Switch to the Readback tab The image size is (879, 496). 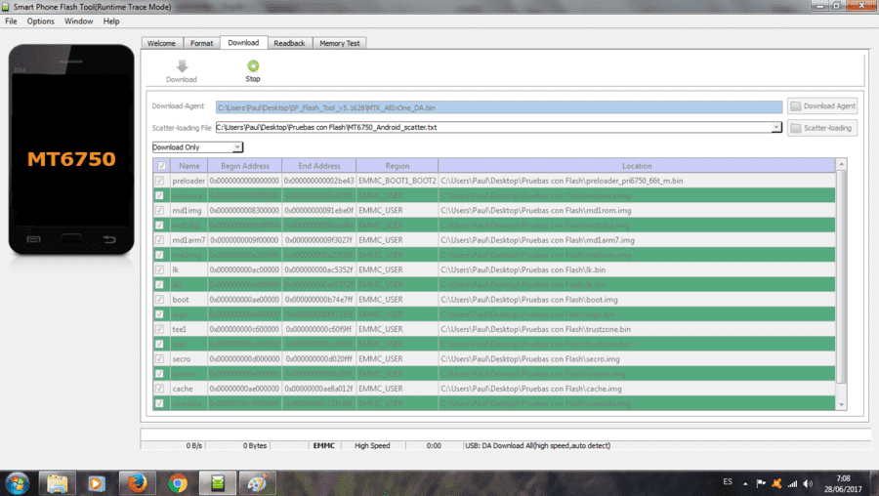289,43
